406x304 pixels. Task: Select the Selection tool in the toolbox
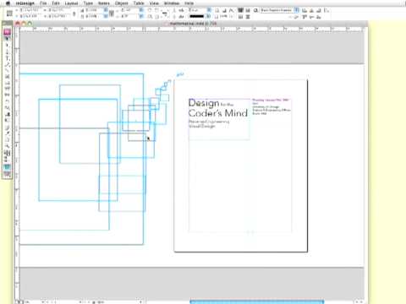tap(8, 39)
